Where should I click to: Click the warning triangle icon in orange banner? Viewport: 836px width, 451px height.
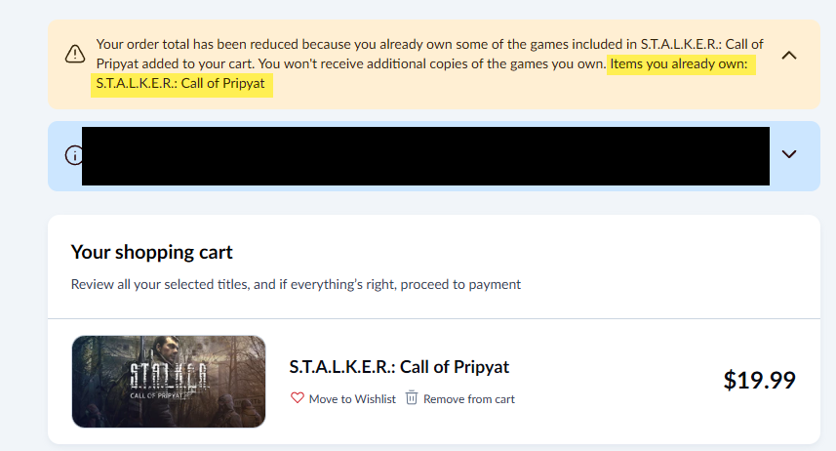click(75, 54)
